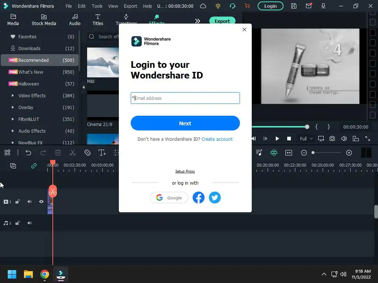Click the delete trash icon
Screen dimensions: 378x283
click(58, 153)
